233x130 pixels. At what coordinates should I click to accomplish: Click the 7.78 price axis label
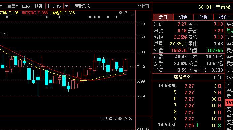tap(141, 24)
